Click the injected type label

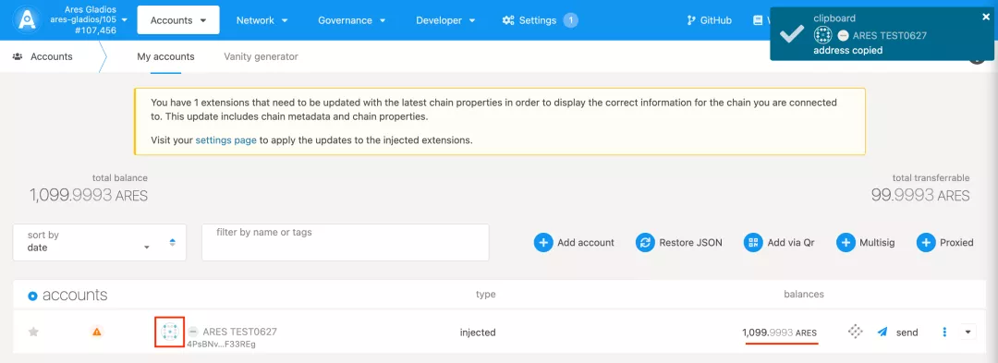[478, 332]
